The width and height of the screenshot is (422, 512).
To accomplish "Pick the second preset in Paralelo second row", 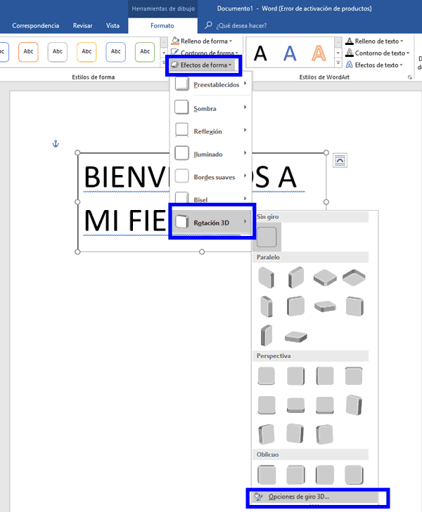I will (295, 306).
